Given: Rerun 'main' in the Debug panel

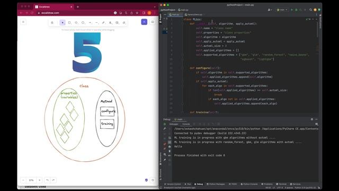Looking at the screenshot, I should [x=165, y=124].
